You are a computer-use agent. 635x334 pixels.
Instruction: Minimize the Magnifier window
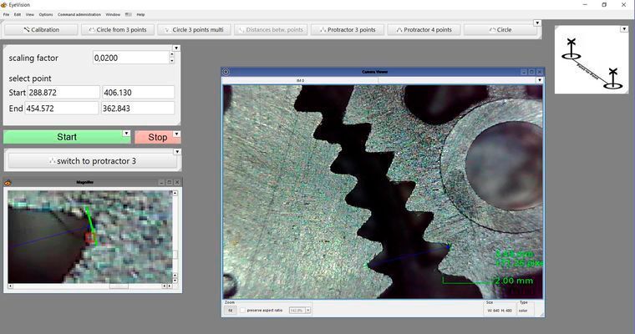[161, 183]
